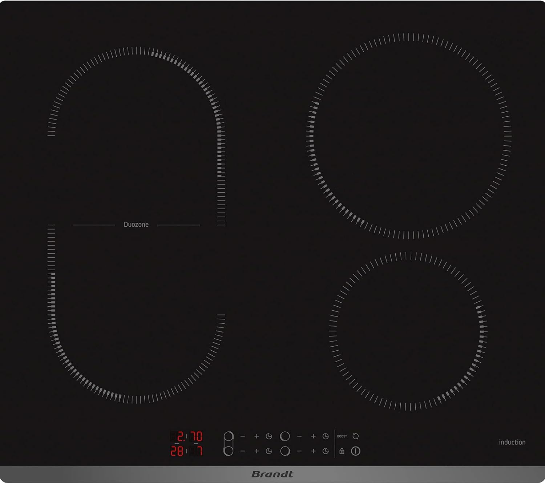Enable the Boost function
This screenshot has height=484, width=545.
tap(342, 436)
